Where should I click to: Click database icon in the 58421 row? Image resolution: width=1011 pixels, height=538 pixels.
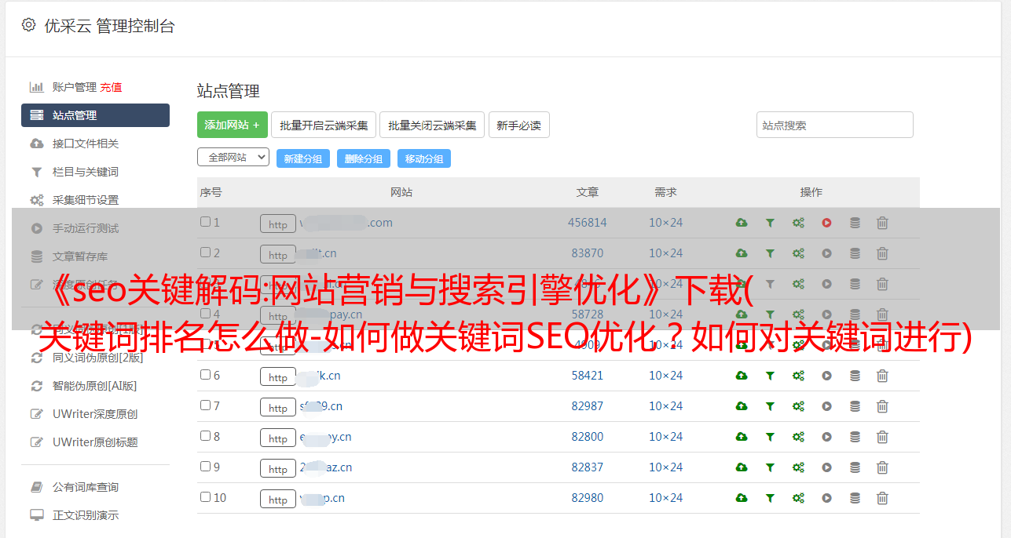[855, 376]
